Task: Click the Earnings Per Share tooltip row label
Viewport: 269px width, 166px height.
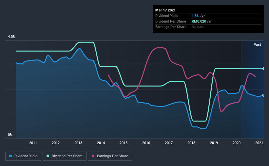Action: coord(171,27)
